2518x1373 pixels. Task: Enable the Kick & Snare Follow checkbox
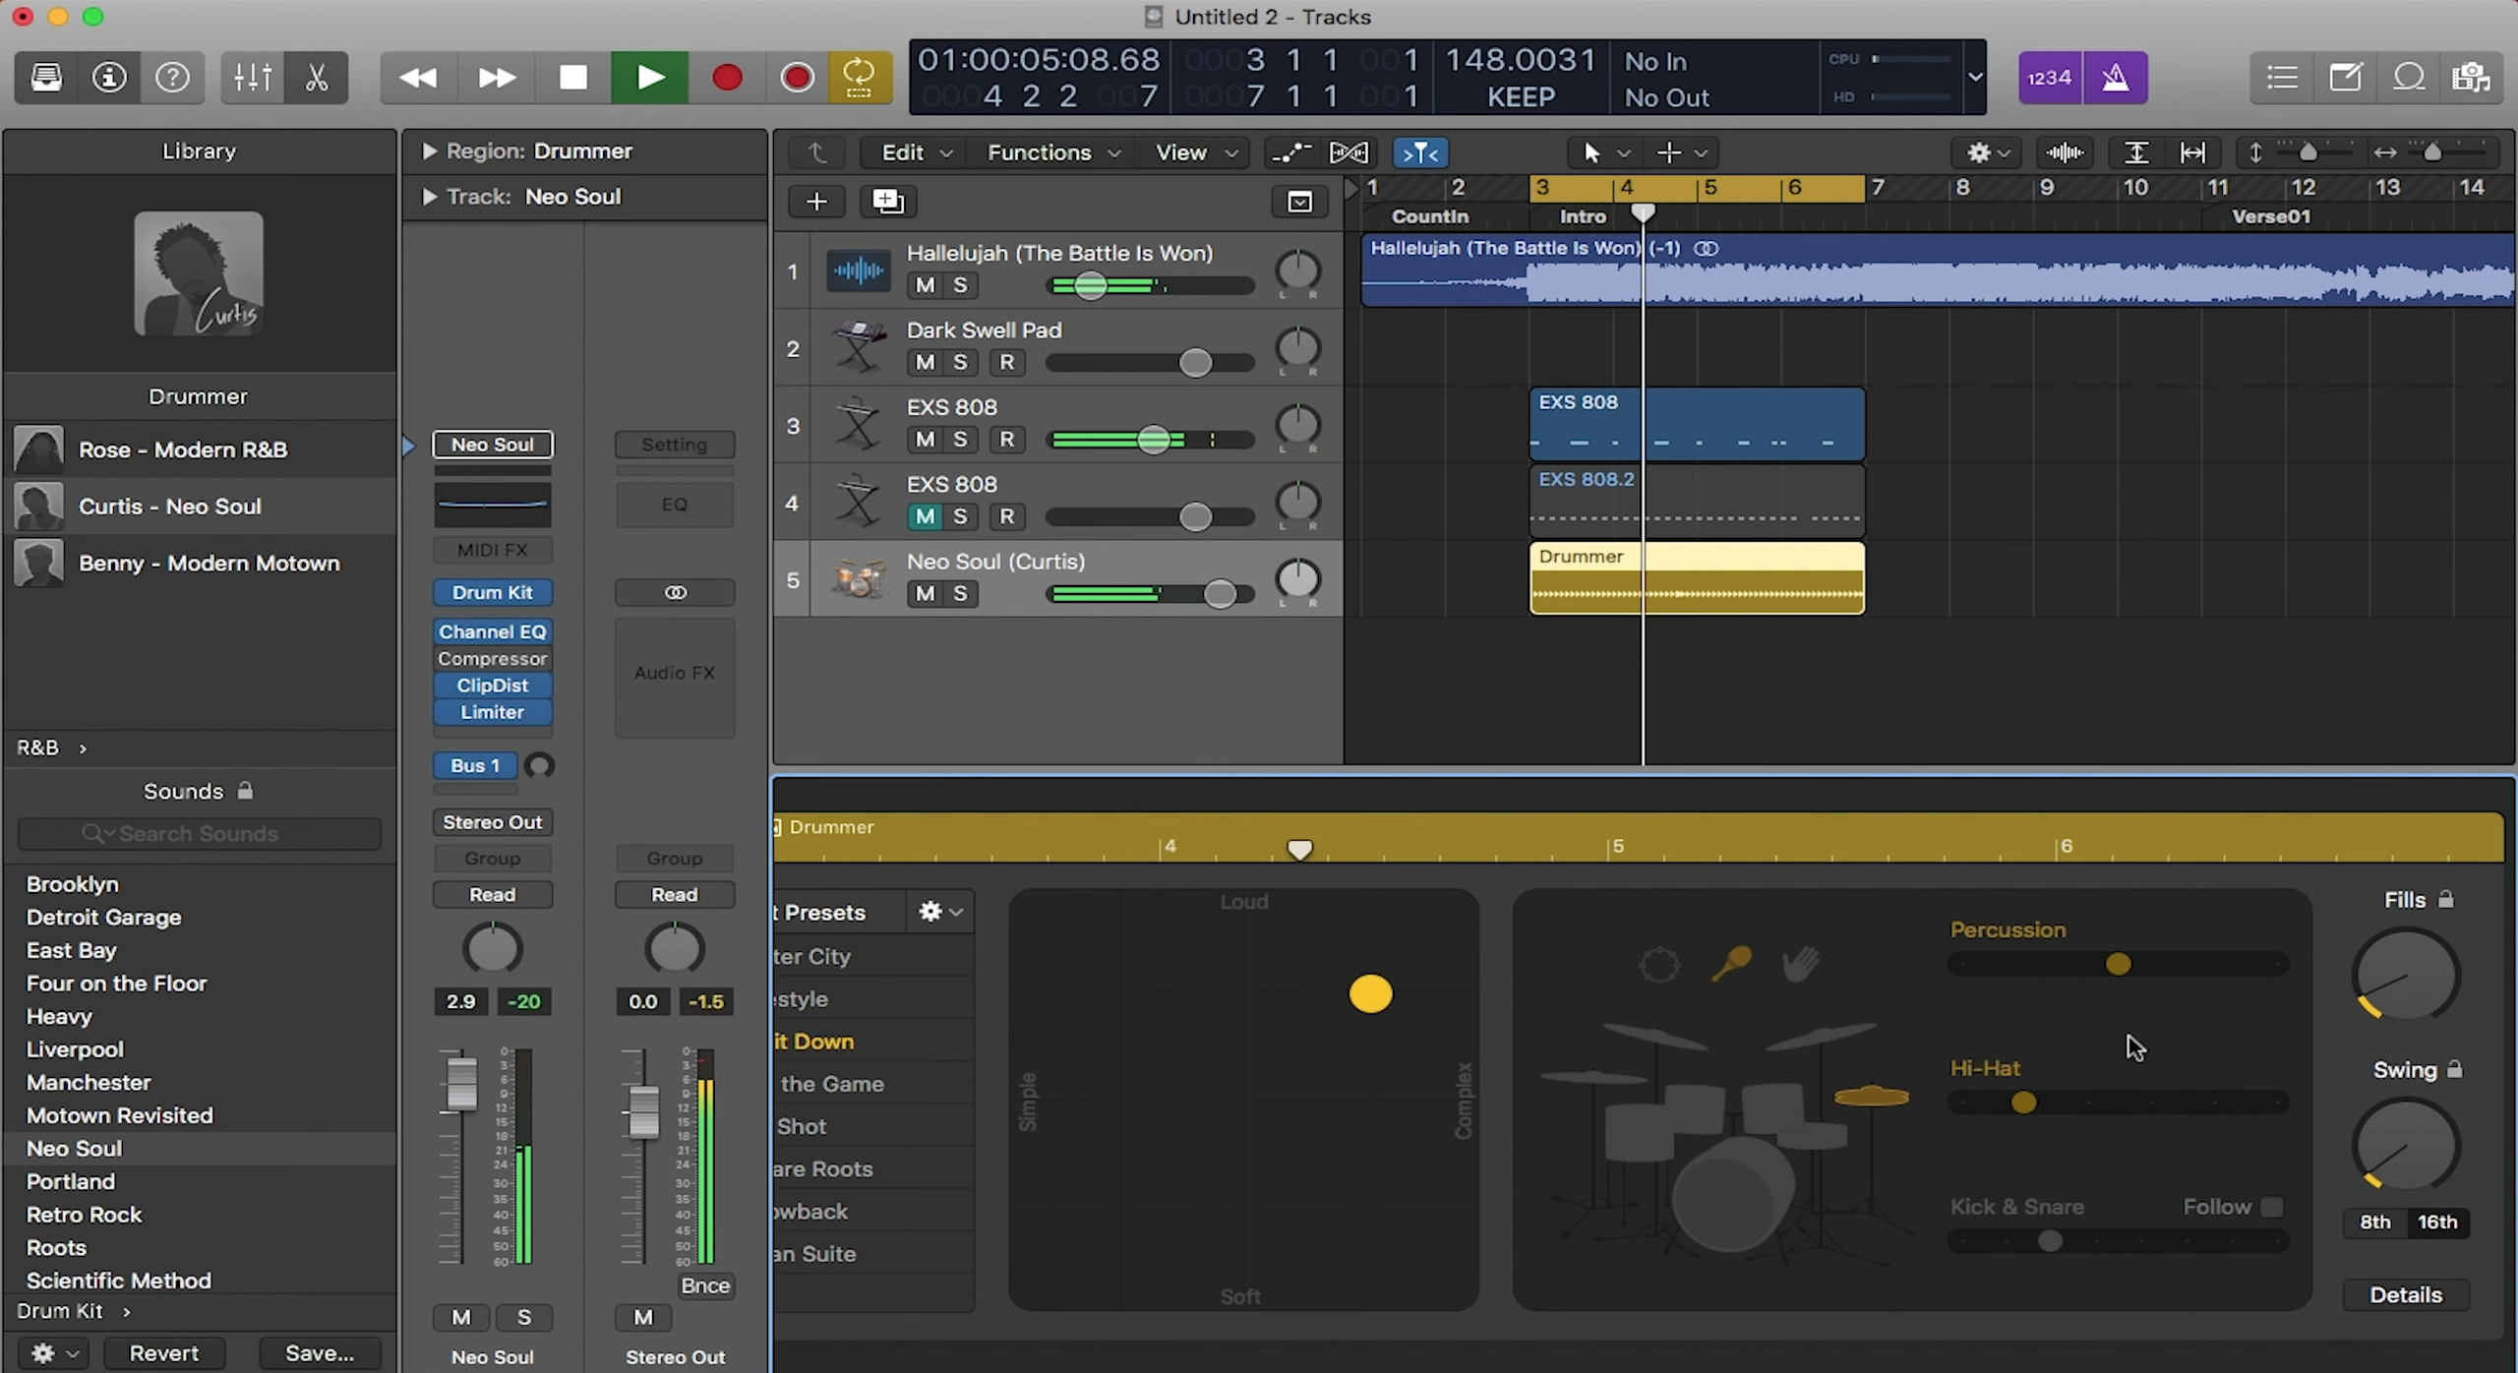(2271, 1207)
